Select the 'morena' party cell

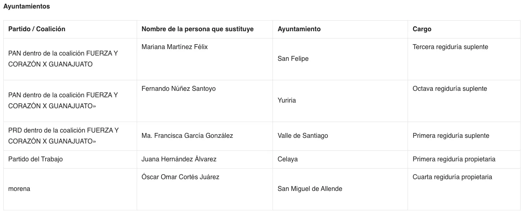tap(19, 189)
